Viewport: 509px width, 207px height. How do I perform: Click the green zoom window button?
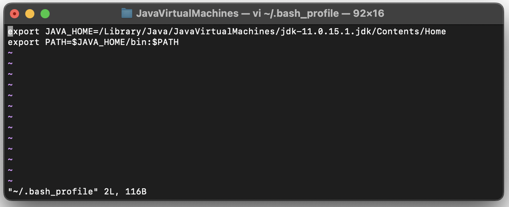tap(45, 14)
